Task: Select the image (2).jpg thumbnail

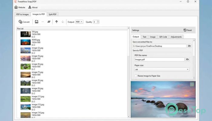Action: pyautogui.click(x=25, y=51)
